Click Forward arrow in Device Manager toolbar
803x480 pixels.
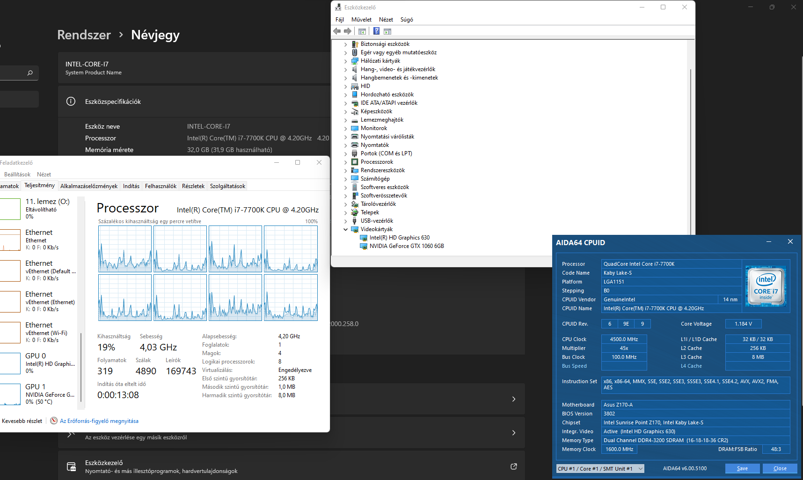[348, 31]
